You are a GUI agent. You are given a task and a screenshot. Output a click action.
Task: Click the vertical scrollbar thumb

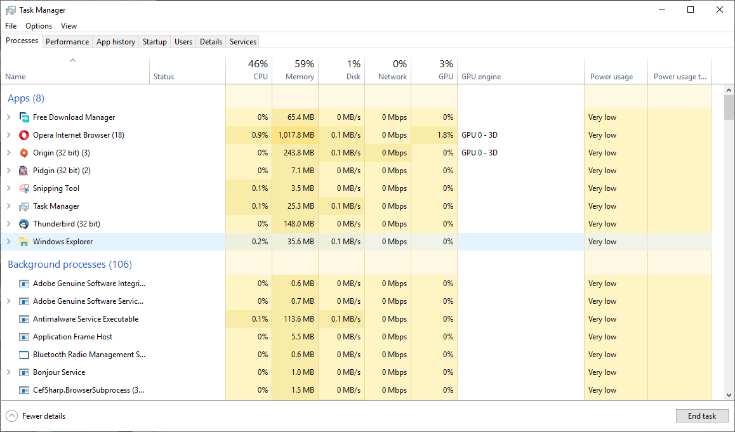pos(729,107)
